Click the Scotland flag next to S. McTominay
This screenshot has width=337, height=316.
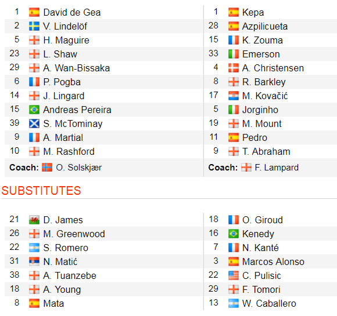tap(34, 124)
